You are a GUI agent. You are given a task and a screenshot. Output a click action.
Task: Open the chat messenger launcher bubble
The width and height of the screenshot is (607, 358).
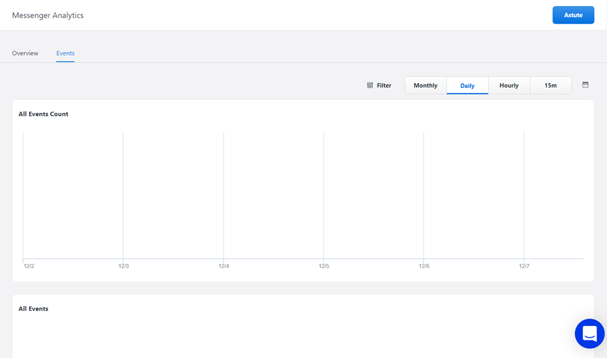[x=589, y=333]
